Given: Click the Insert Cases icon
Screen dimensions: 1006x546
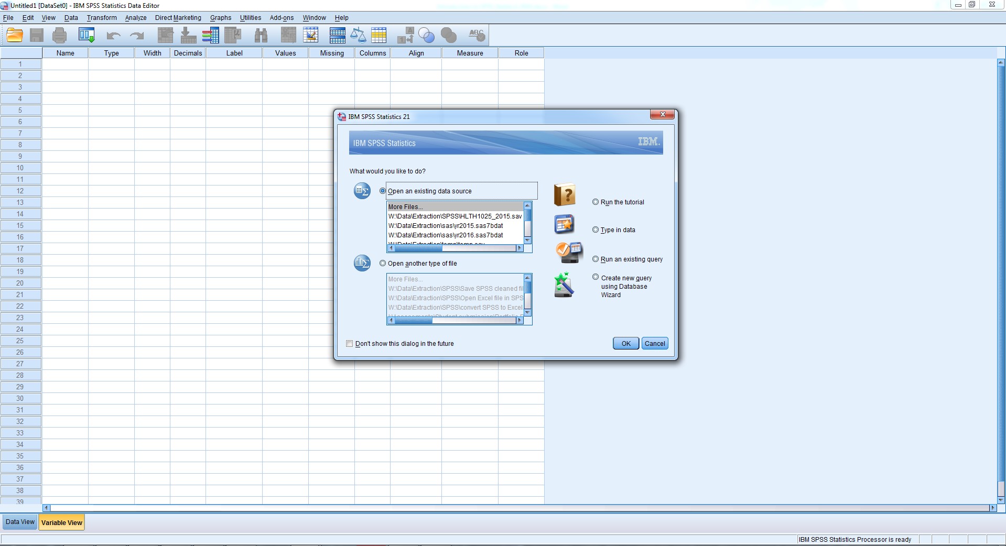Looking at the screenshot, I should [x=288, y=35].
